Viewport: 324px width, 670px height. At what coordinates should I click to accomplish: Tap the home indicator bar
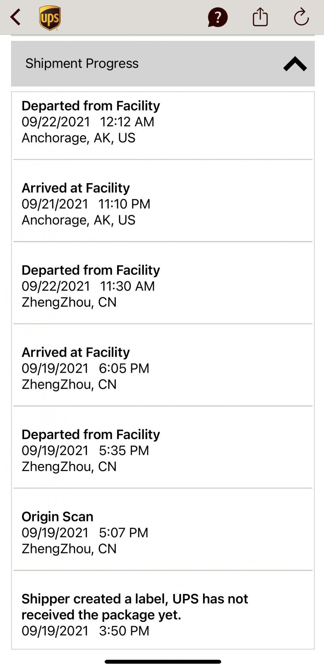point(163,662)
